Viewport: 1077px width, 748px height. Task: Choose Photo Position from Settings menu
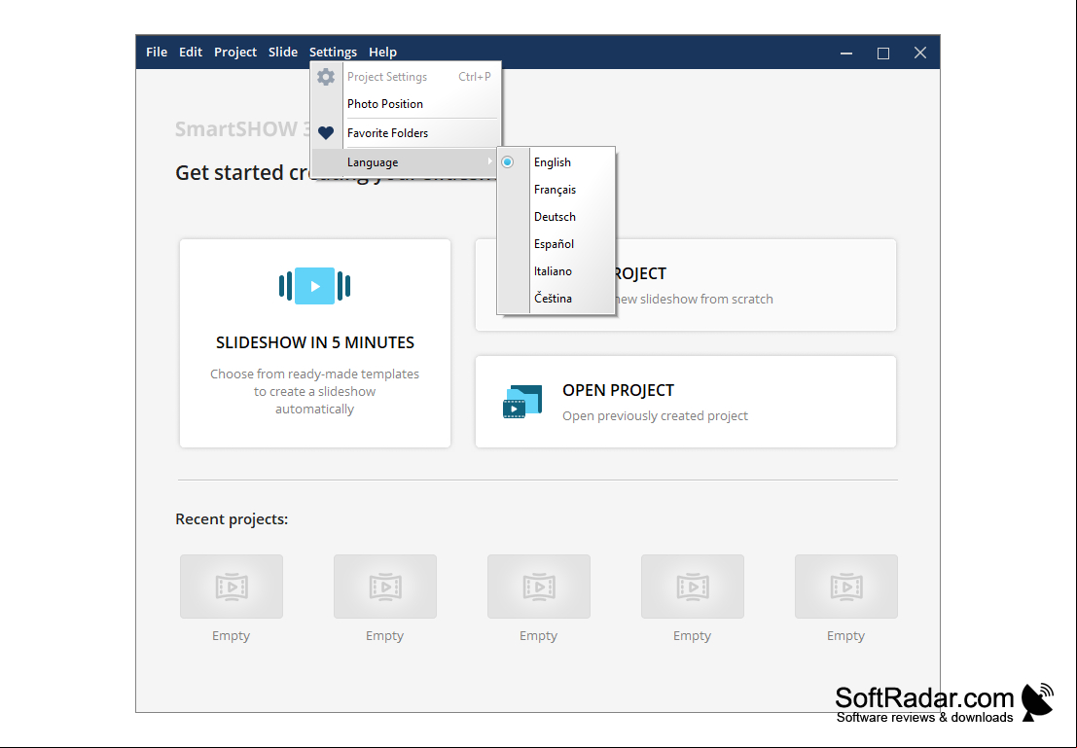407,104
